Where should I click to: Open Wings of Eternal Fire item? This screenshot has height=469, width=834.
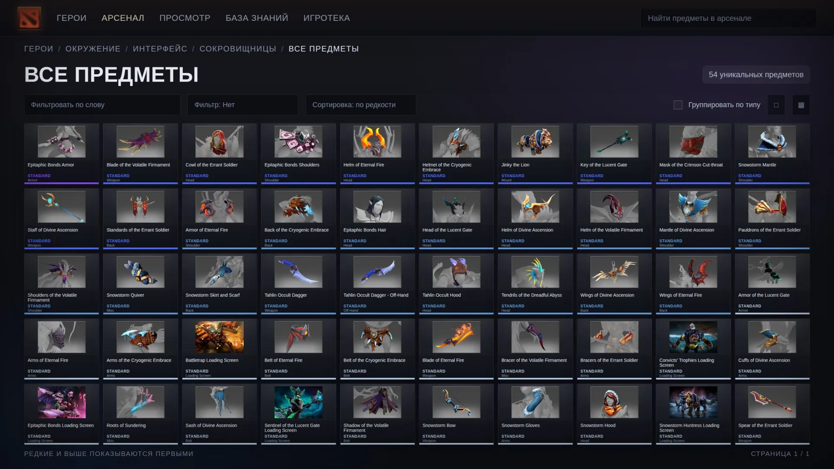click(x=693, y=284)
